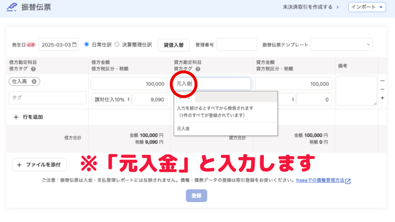Select the 決算整理仕訳 radio button
Screen dimensions: 395x222
coord(117,44)
